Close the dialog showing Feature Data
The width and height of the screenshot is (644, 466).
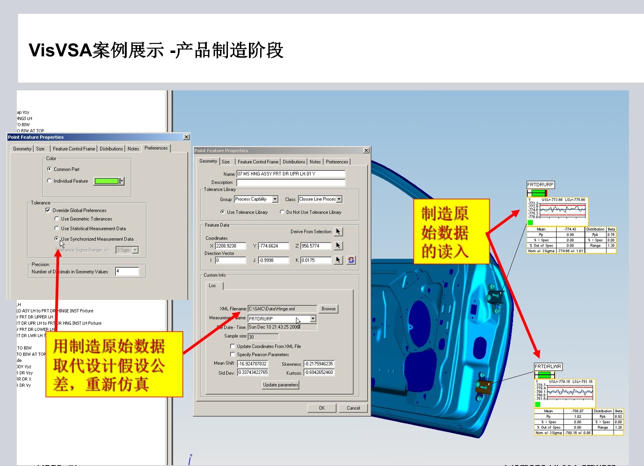(366, 150)
